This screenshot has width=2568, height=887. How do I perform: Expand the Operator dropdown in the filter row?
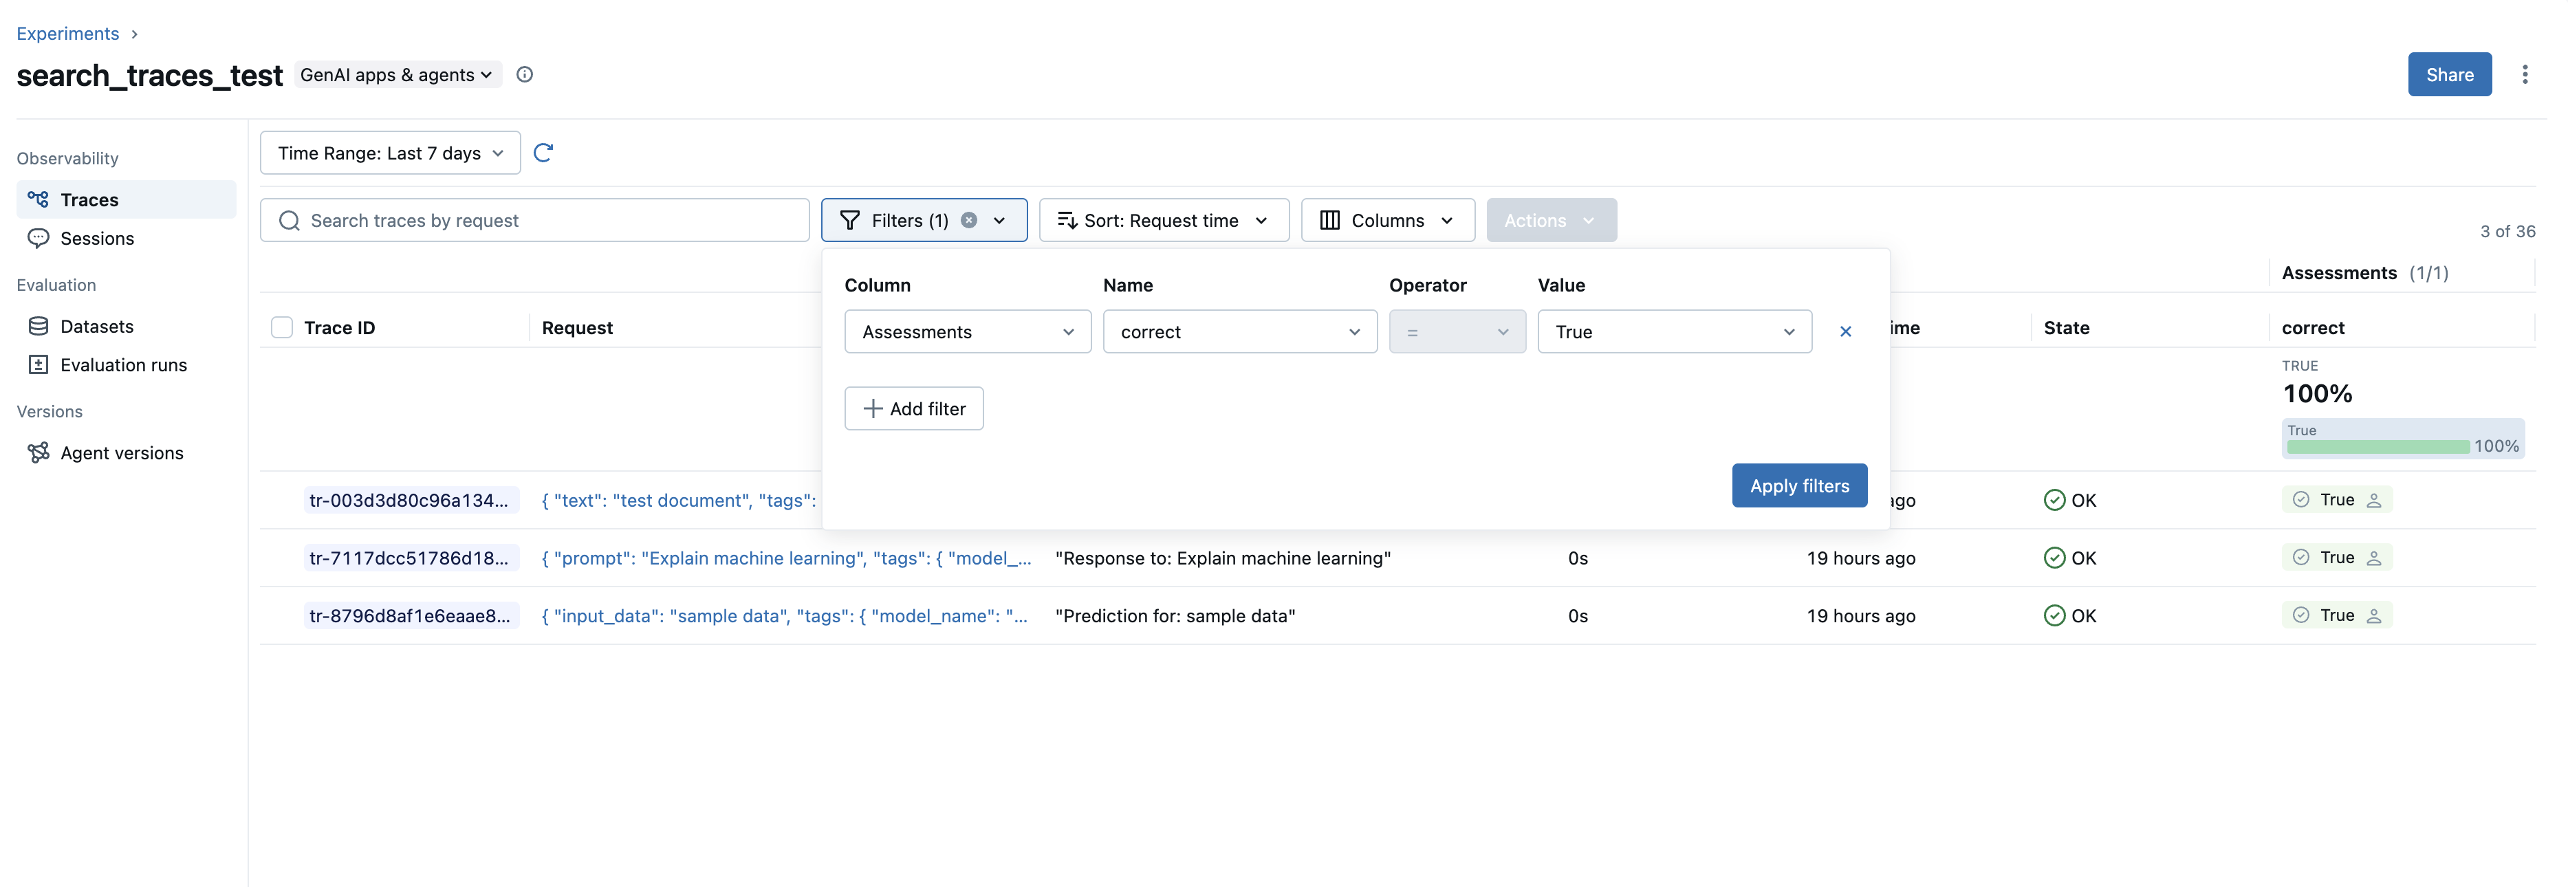[x=1457, y=331]
